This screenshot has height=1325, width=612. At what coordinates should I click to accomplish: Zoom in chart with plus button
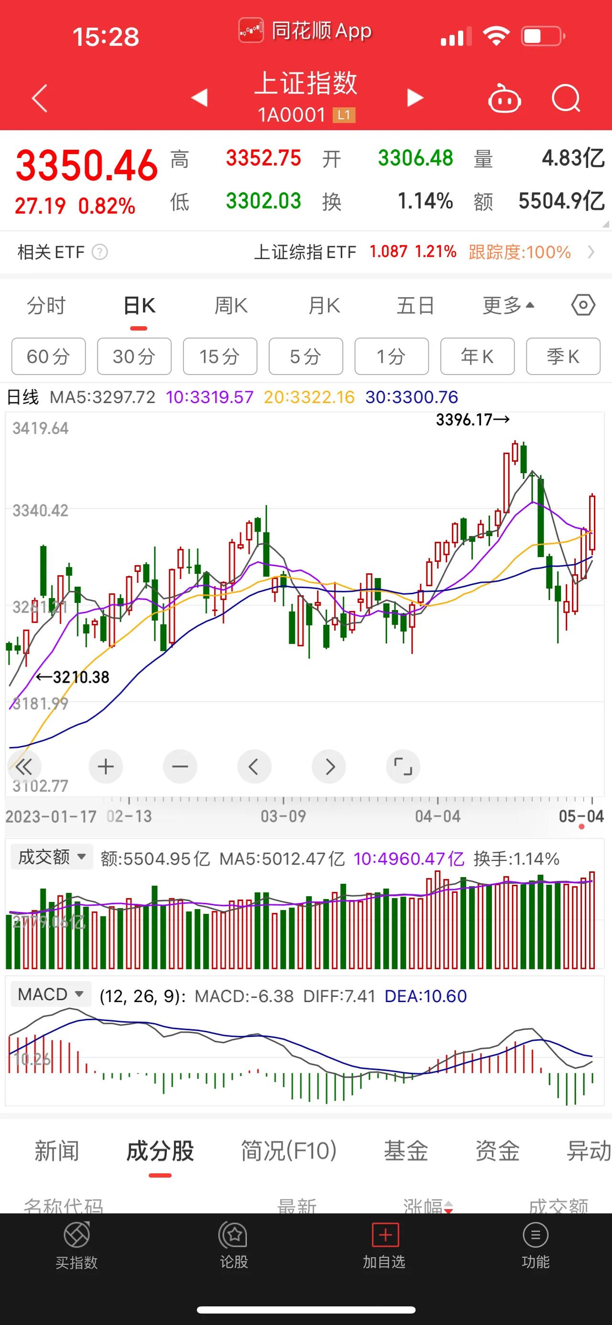106,767
